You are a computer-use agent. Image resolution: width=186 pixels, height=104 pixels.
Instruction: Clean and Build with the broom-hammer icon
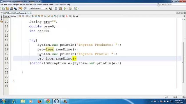[60, 8]
